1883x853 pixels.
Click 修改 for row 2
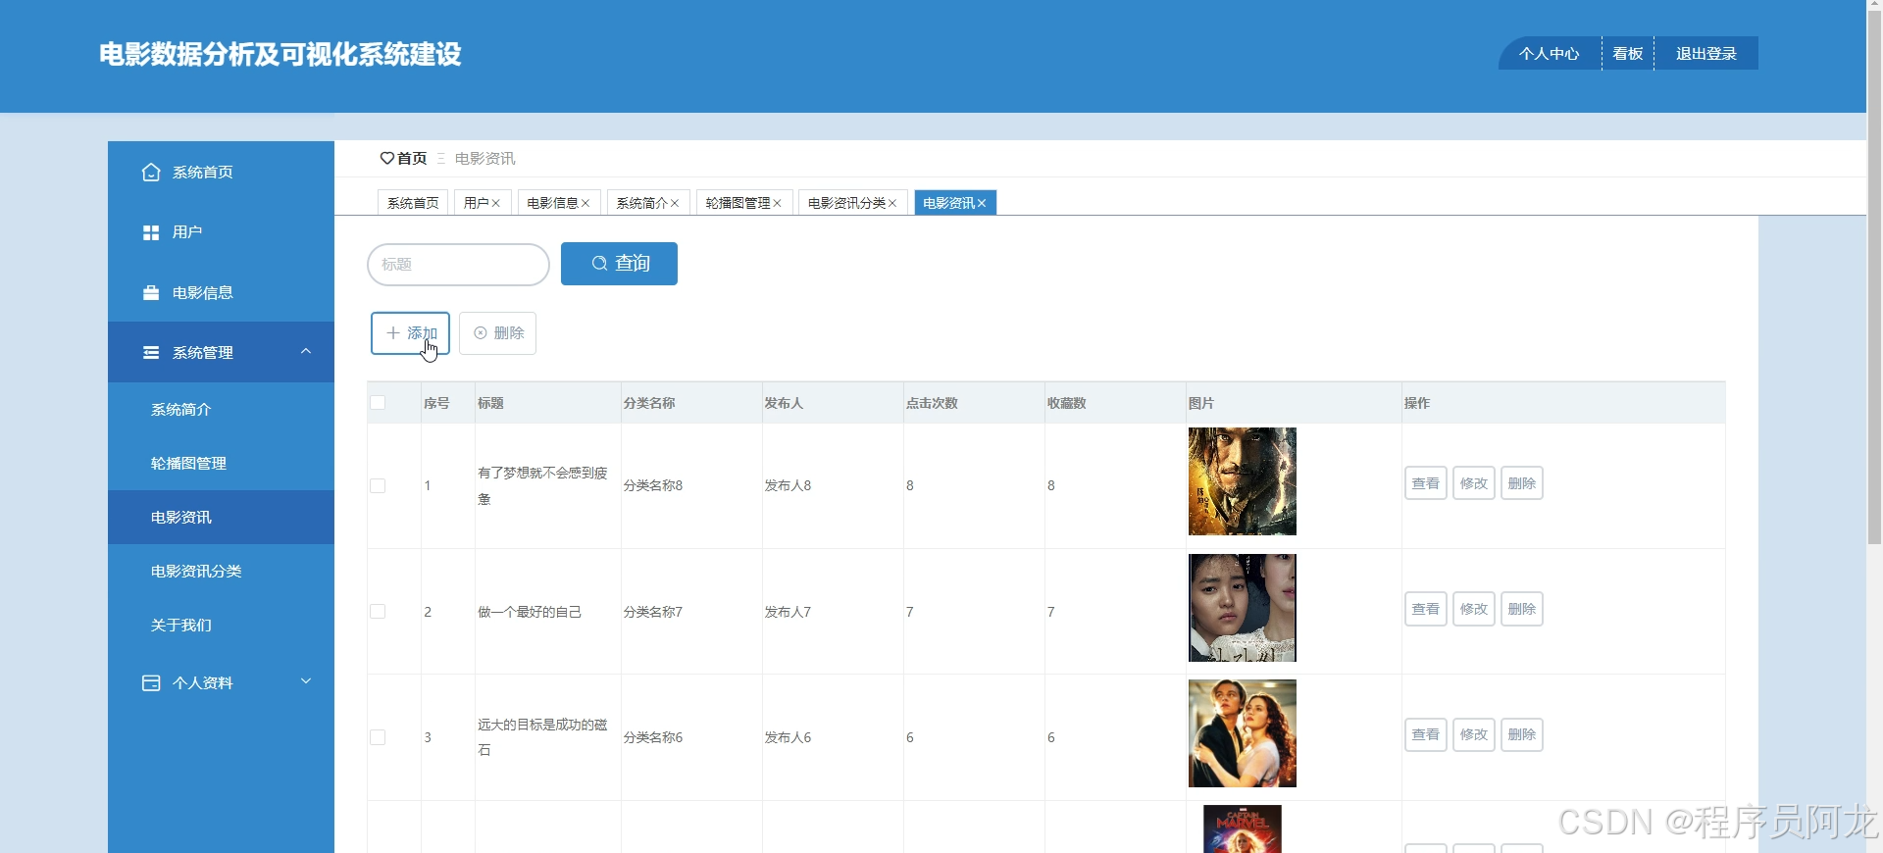pyautogui.click(x=1474, y=609)
